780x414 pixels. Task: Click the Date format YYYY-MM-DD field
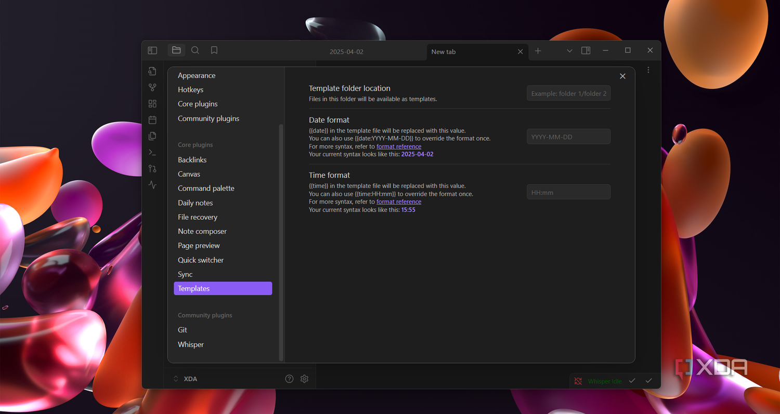point(568,137)
